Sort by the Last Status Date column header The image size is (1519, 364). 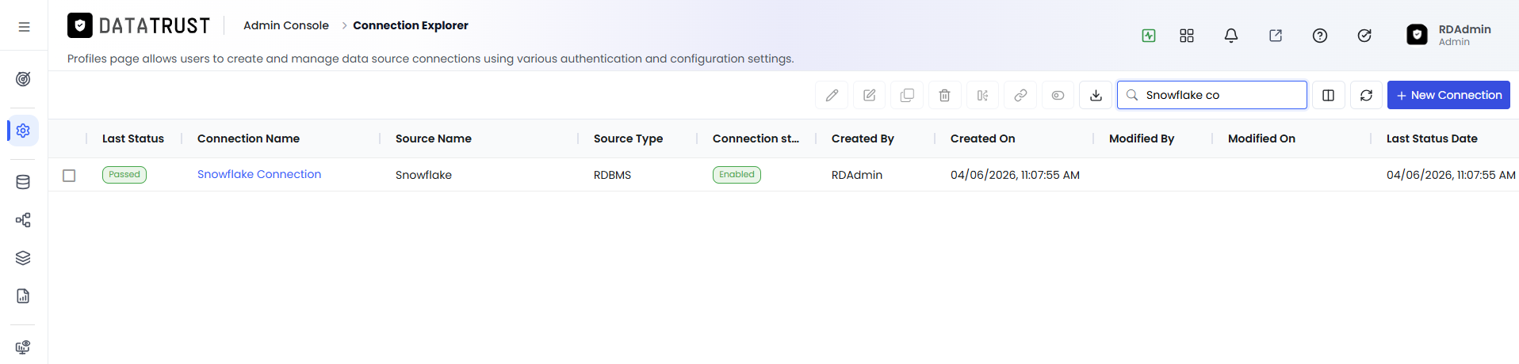pos(1432,138)
